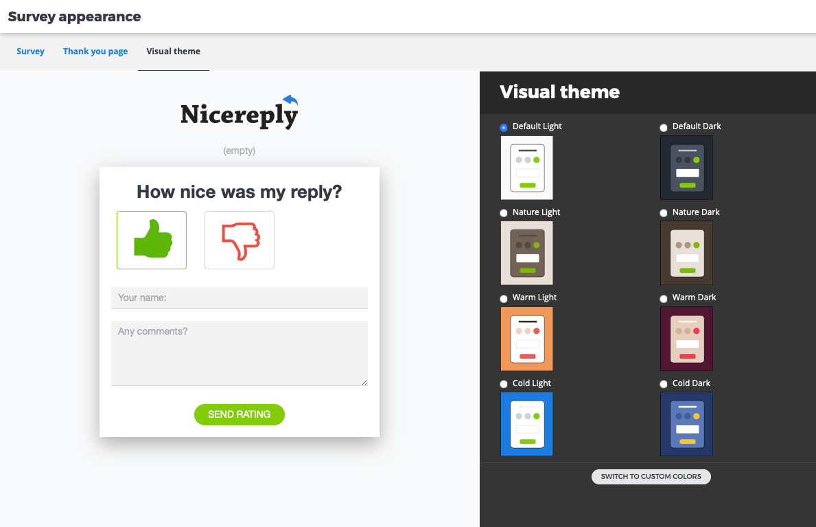This screenshot has width=816, height=527.
Task: Pick the Warm Light theme thumbnail
Action: 526,339
